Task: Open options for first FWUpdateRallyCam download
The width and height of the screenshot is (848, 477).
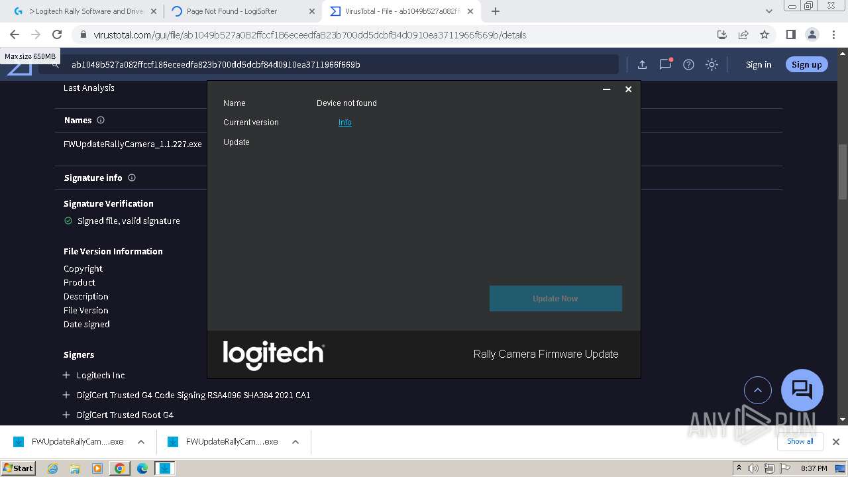Action: point(141,442)
